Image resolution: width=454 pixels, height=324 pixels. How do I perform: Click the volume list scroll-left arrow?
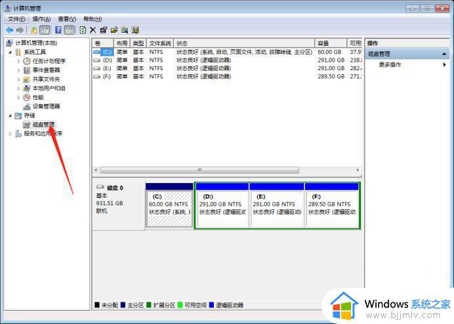click(x=96, y=171)
